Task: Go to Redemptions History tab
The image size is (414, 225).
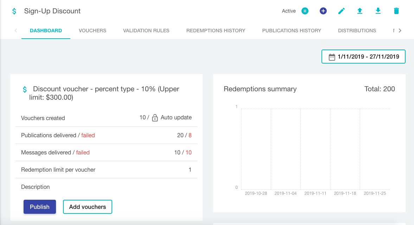Action: tap(216, 31)
